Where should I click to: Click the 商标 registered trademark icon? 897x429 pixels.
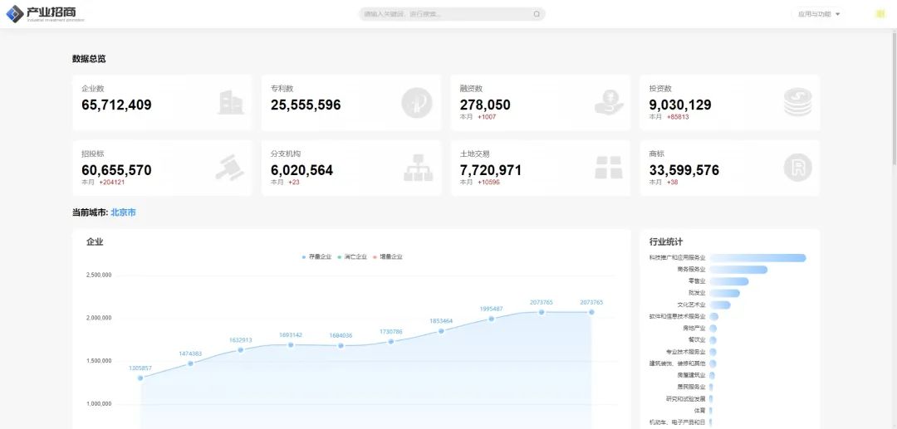[797, 168]
